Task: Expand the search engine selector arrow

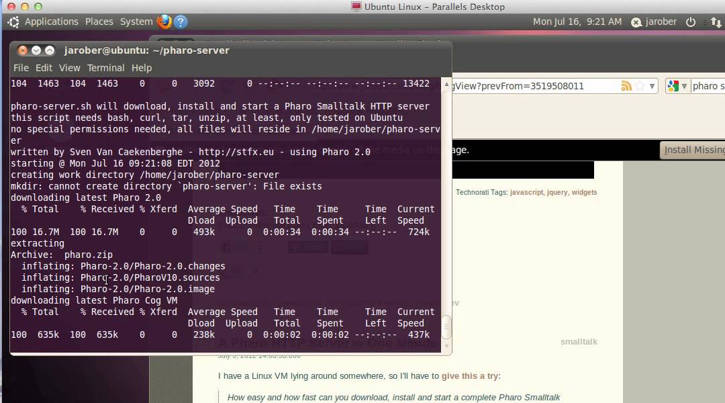Action: [684, 86]
